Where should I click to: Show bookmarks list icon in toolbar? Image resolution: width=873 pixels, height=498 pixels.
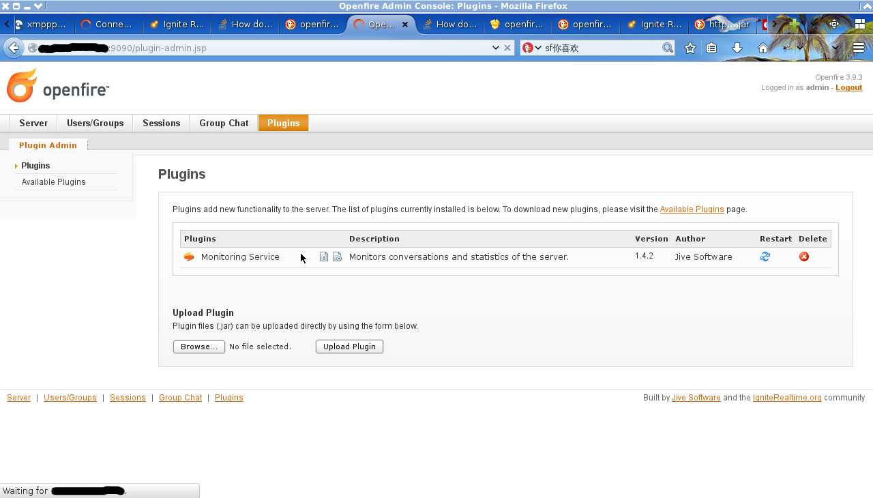point(711,48)
